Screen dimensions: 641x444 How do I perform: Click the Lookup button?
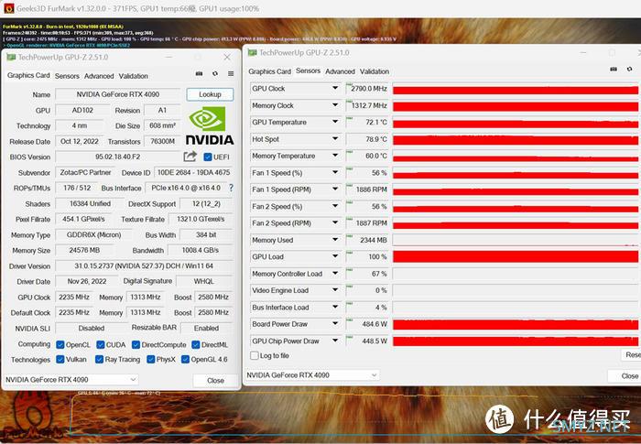210,94
